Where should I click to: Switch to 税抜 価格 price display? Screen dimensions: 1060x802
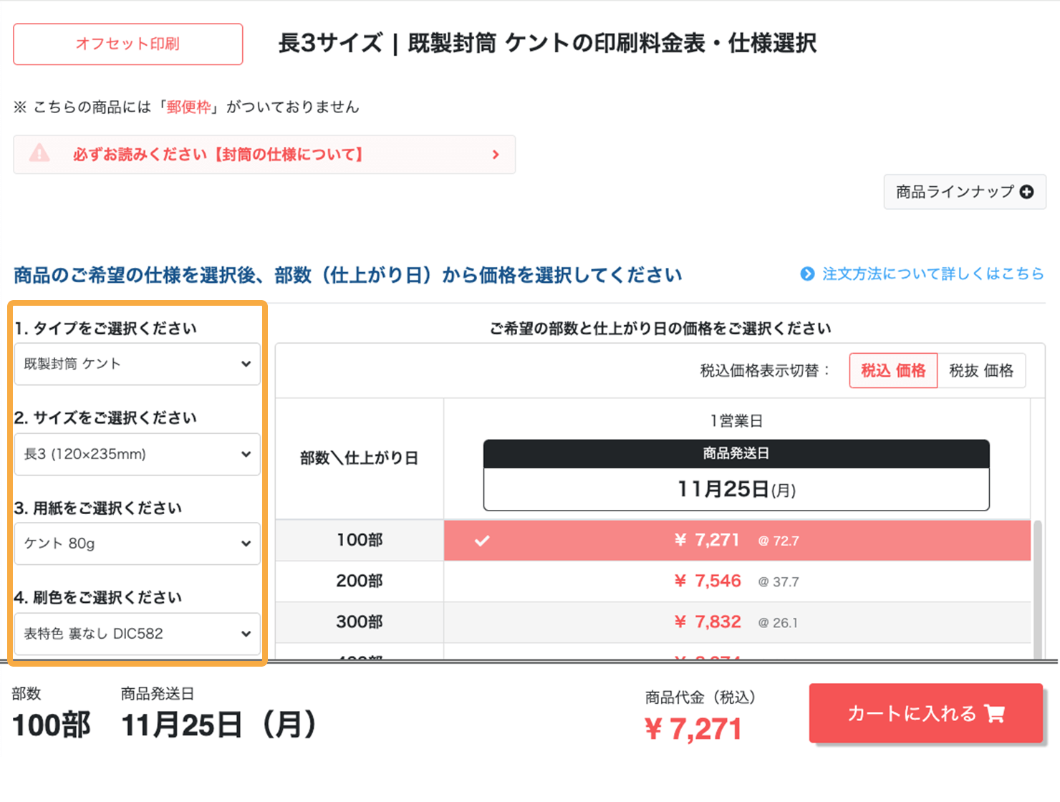[x=982, y=371]
